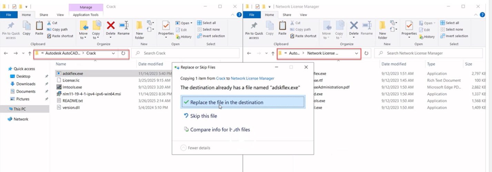Open the Move to dropdown in Crack window
The image size is (492, 172).
(x=83, y=37)
